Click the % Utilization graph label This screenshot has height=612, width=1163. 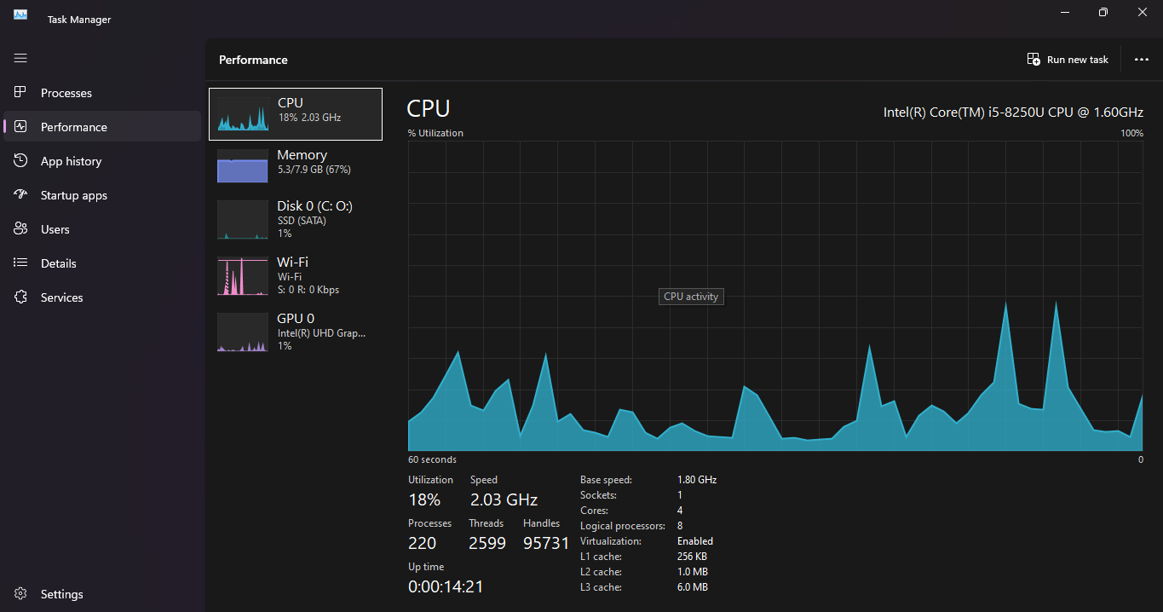435,133
